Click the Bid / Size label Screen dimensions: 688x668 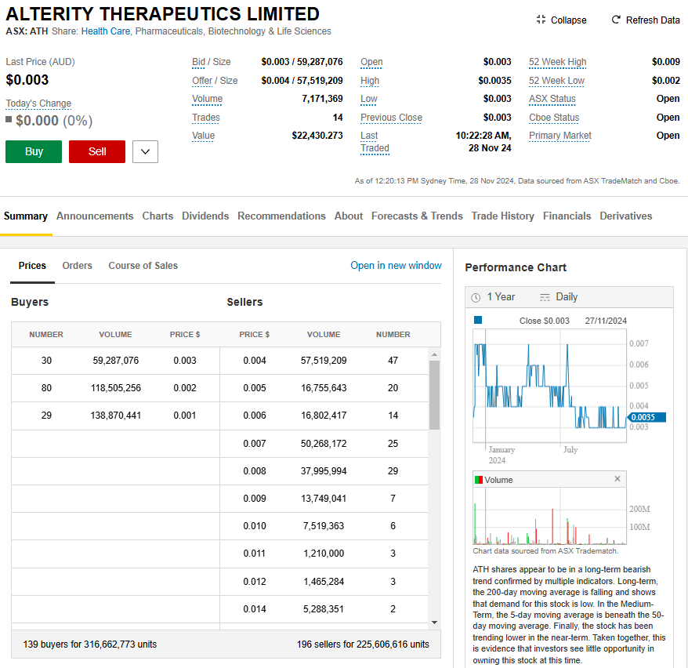tap(211, 62)
